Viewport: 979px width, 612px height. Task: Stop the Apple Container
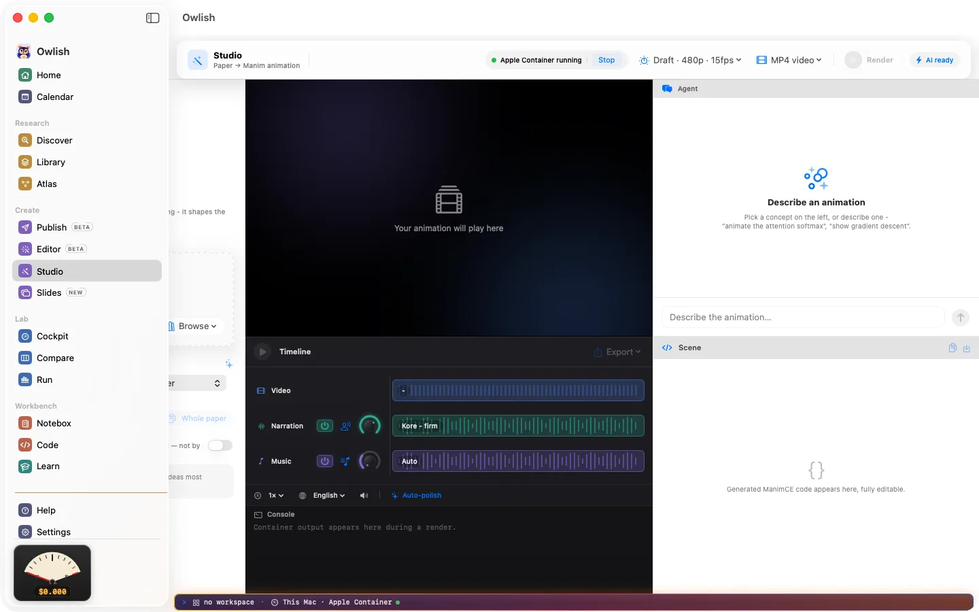pyautogui.click(x=606, y=60)
